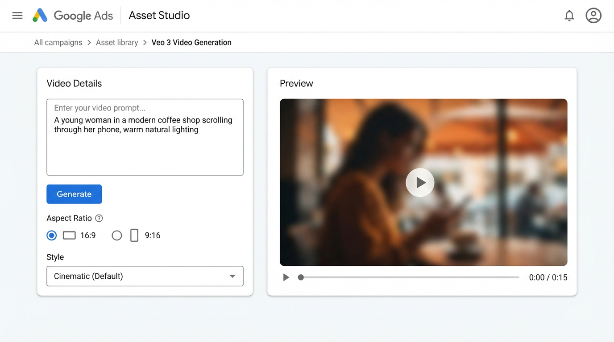Screen dimensions: 614x342
Task: Open Asset library from the breadcrumb
Action: [x=117, y=42]
